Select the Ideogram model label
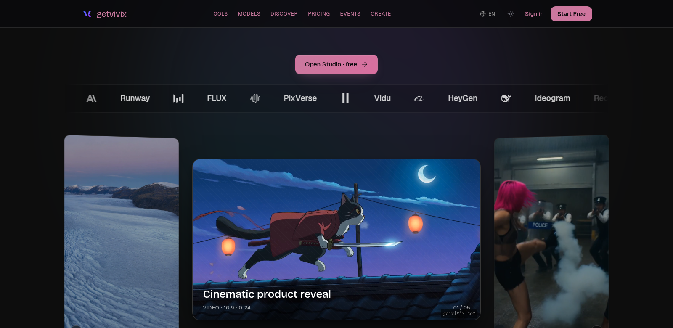Screen dimensions: 673x328 coord(552,98)
